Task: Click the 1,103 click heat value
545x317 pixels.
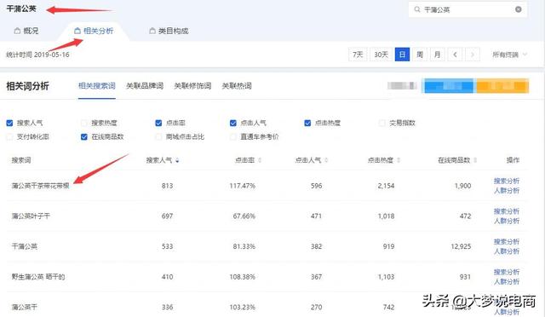Action: pyautogui.click(x=386, y=277)
